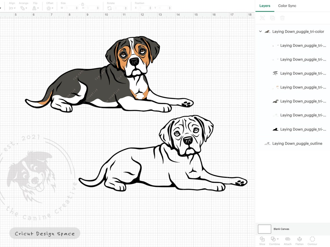Select the Slice tool
This screenshot has width=330, height=247.
262,239
